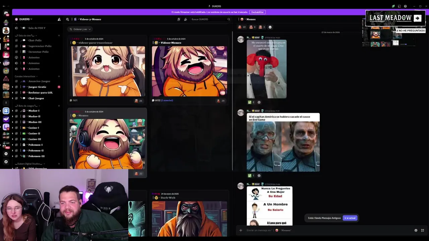The image size is (429, 241).
Task: Open the Memes forum post thumbnail
Action: pyautogui.click(x=107, y=144)
